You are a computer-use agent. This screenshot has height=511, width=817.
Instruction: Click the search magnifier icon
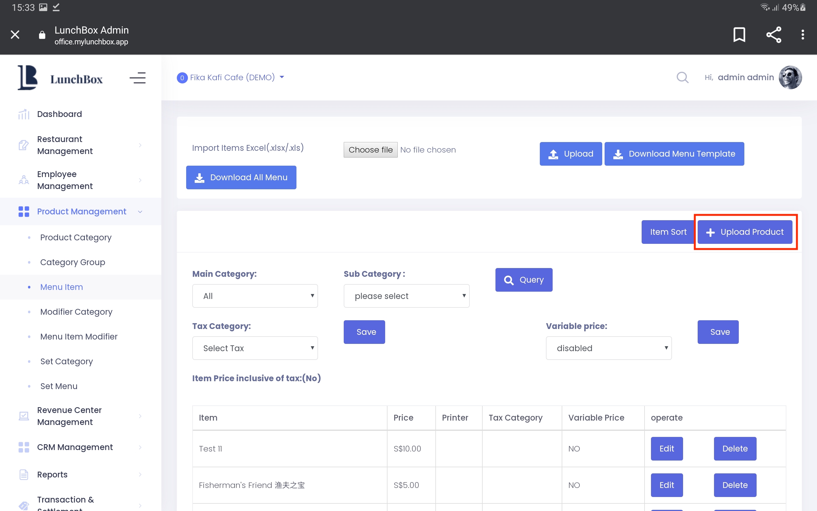tap(682, 77)
